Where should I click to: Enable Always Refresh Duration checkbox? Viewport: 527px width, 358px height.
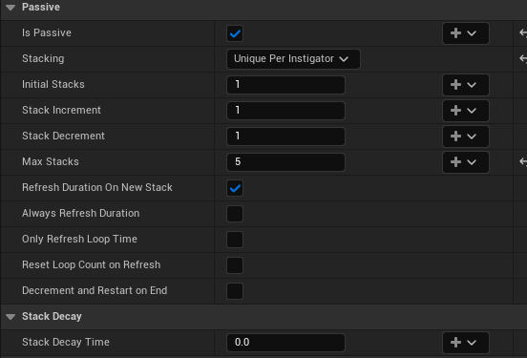pyautogui.click(x=235, y=214)
